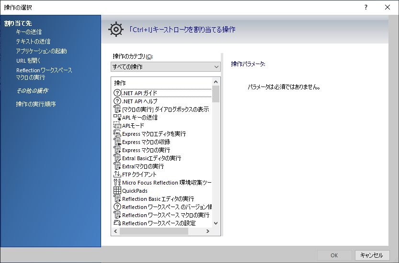Click the list's scroll down arrow
Screen dimensions: 399x263
[x=216, y=223]
